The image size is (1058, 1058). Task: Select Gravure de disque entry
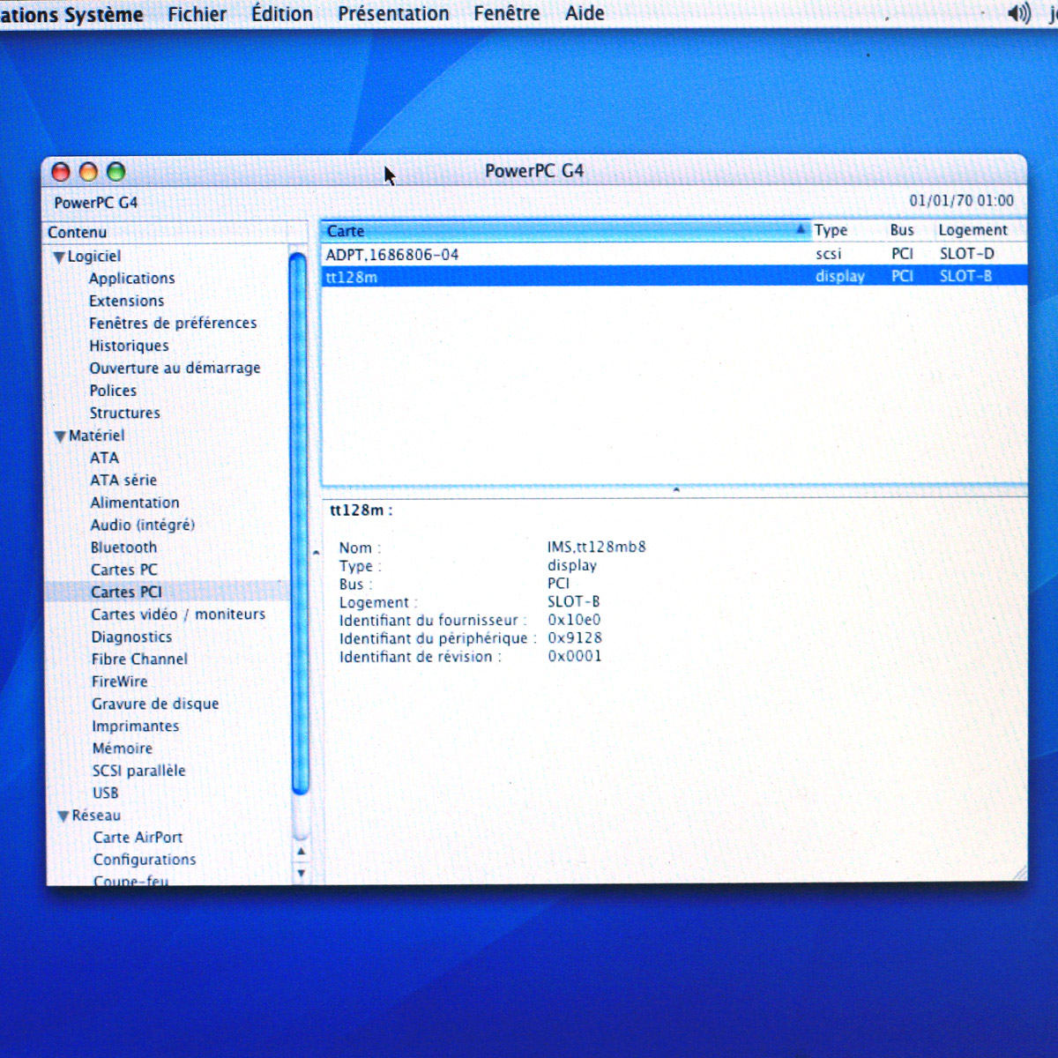(x=155, y=704)
